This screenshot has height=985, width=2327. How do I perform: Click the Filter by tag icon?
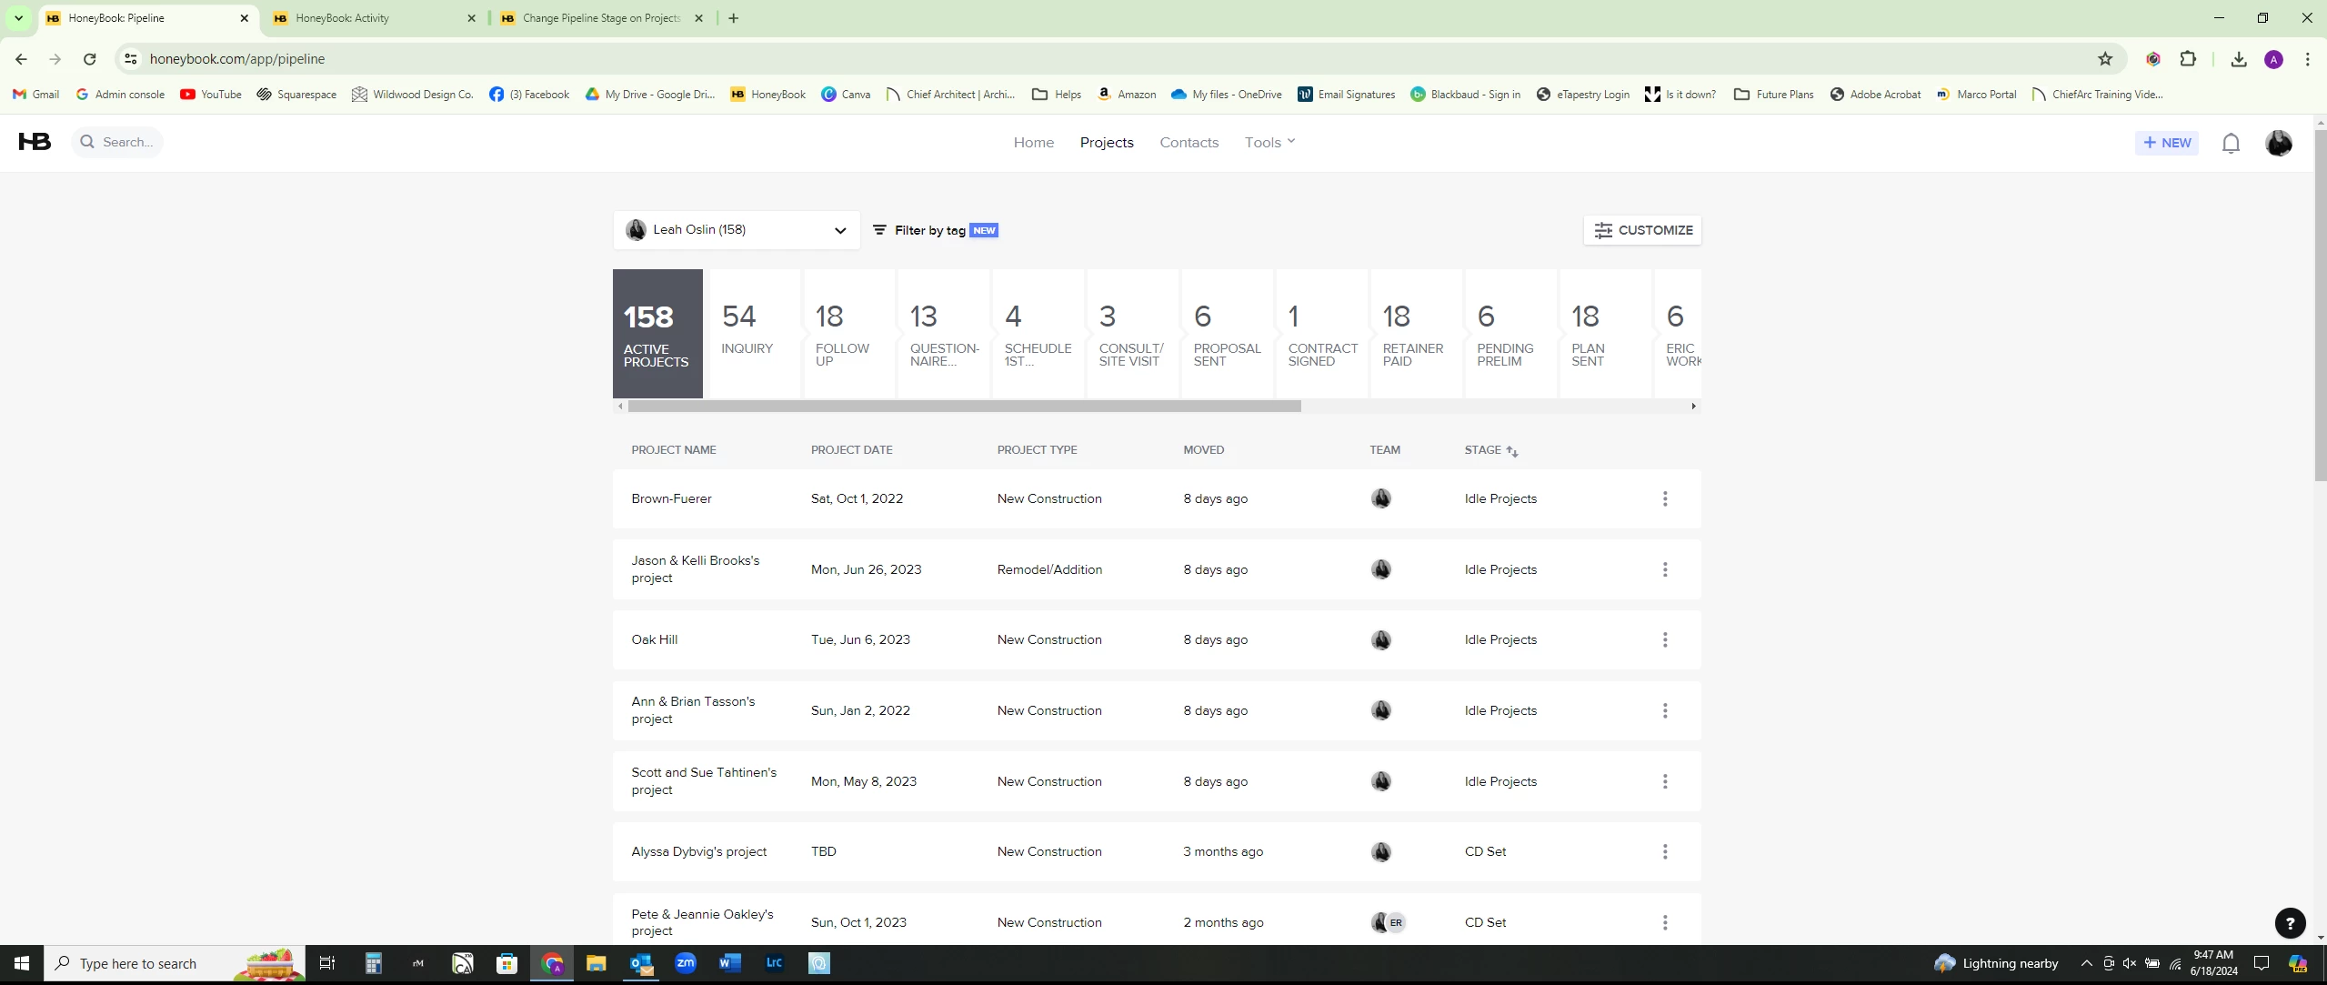click(879, 230)
